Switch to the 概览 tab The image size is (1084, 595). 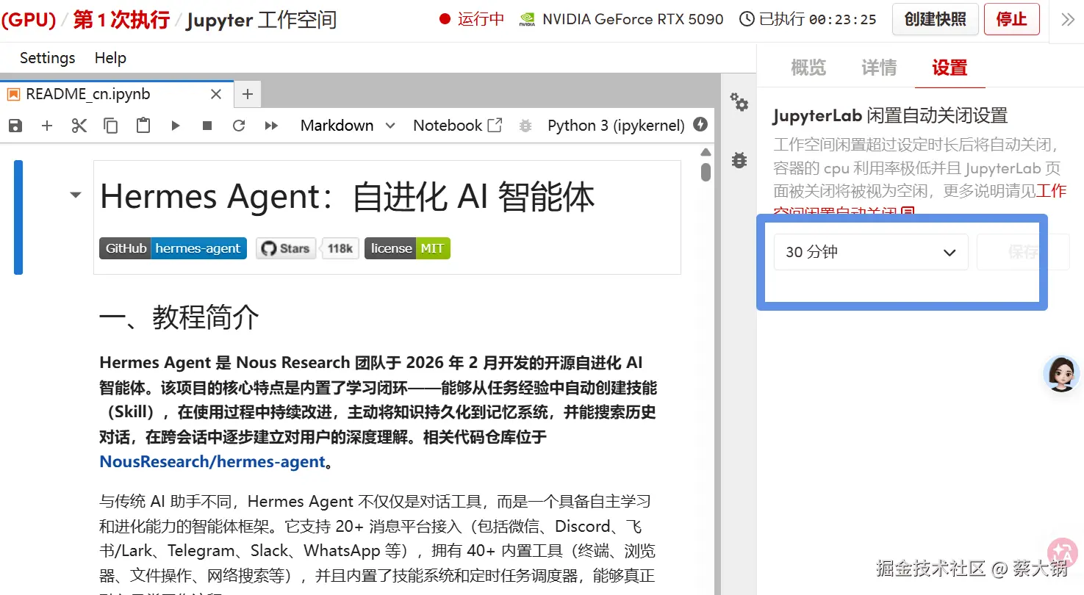(x=808, y=68)
